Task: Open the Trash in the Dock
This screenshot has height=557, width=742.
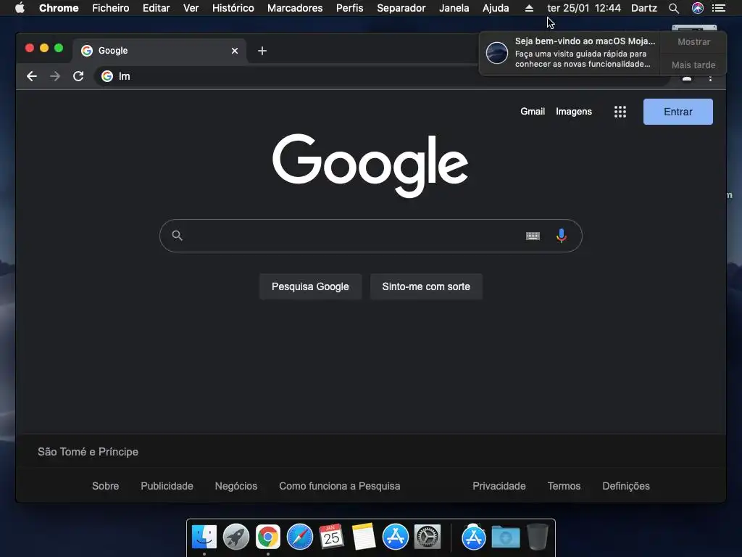Action: point(537,537)
